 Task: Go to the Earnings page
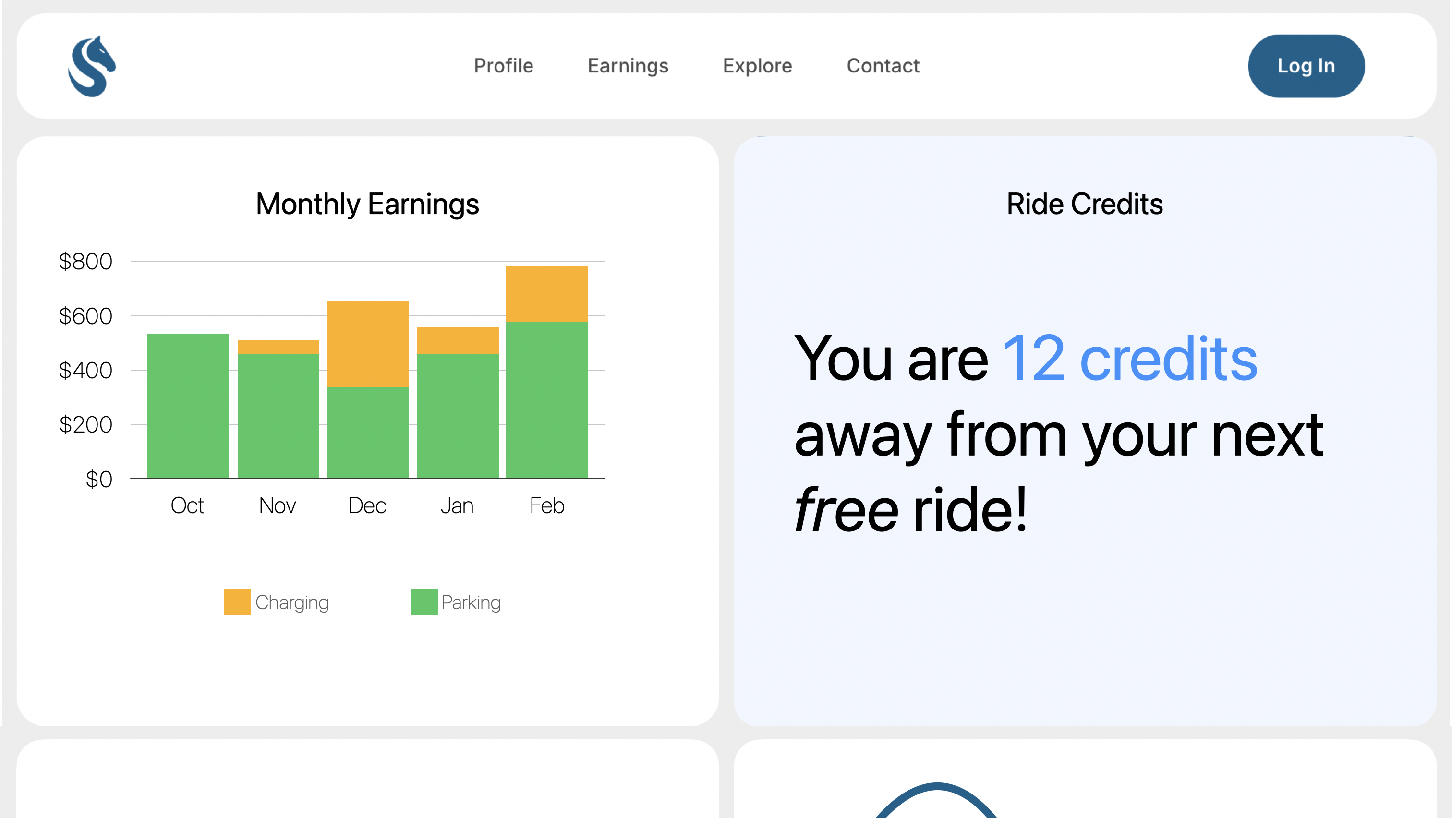pyautogui.click(x=628, y=66)
